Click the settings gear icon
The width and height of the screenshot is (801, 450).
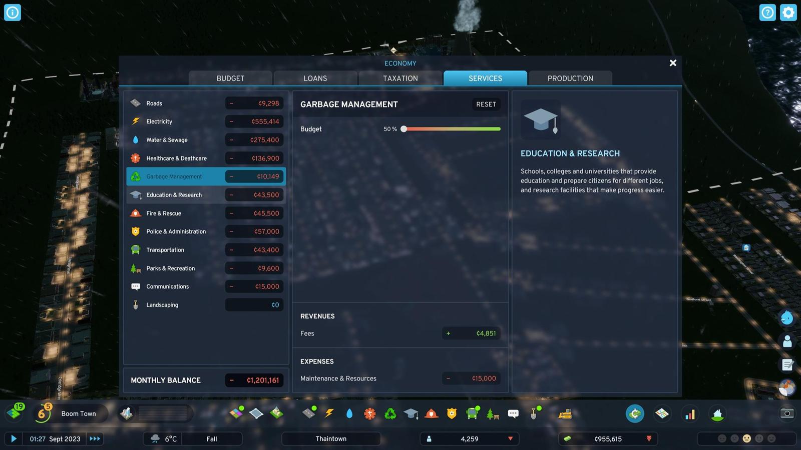pyautogui.click(x=788, y=12)
